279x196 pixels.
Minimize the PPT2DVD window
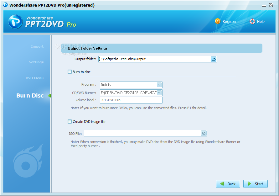coord(264,6)
